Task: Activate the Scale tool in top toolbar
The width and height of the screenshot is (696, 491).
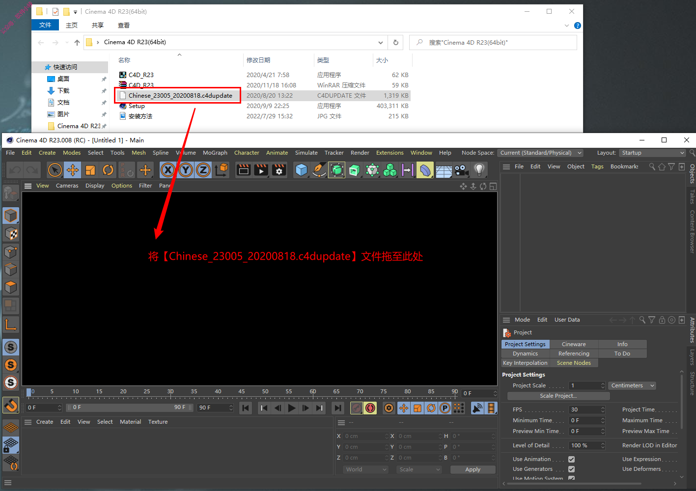Action: (90, 170)
